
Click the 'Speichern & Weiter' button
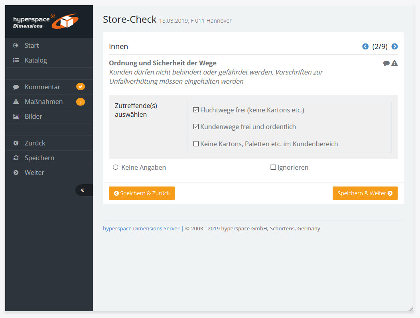click(365, 193)
